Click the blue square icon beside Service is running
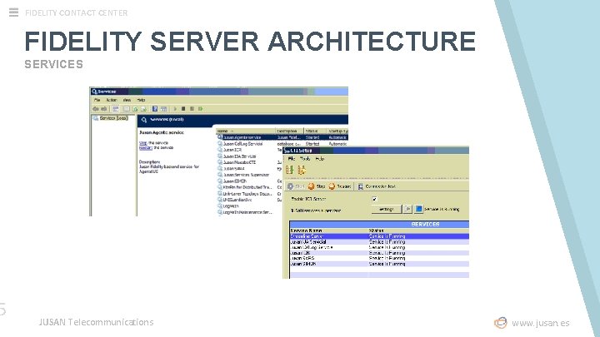Image resolution: width=600 pixels, height=337 pixels. point(418,209)
